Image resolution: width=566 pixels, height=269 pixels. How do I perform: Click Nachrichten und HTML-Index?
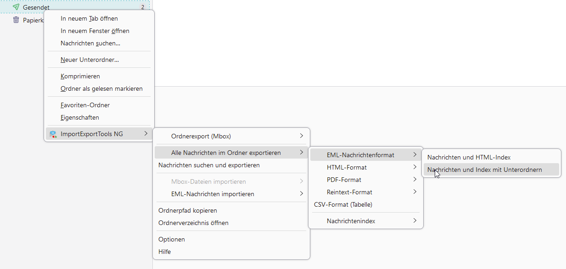coord(469,157)
